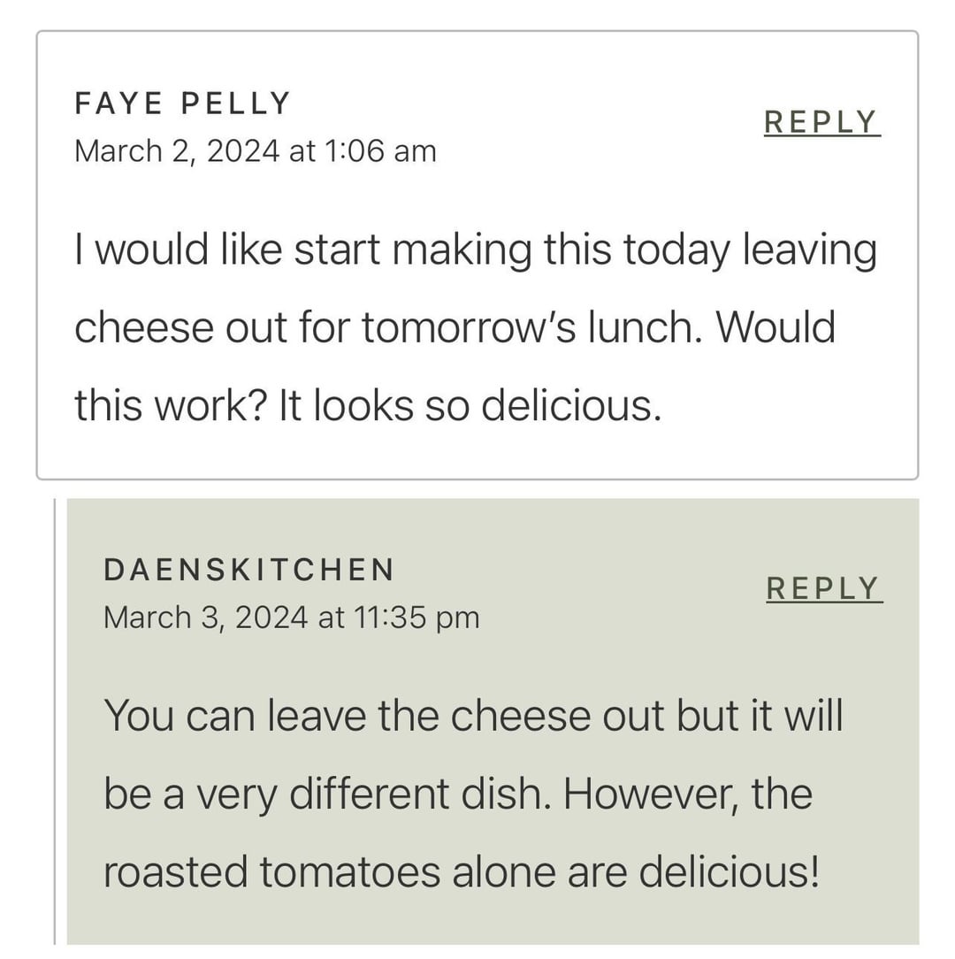Click the word "today" in Faye's comment
955x959 pixels.
point(676,250)
